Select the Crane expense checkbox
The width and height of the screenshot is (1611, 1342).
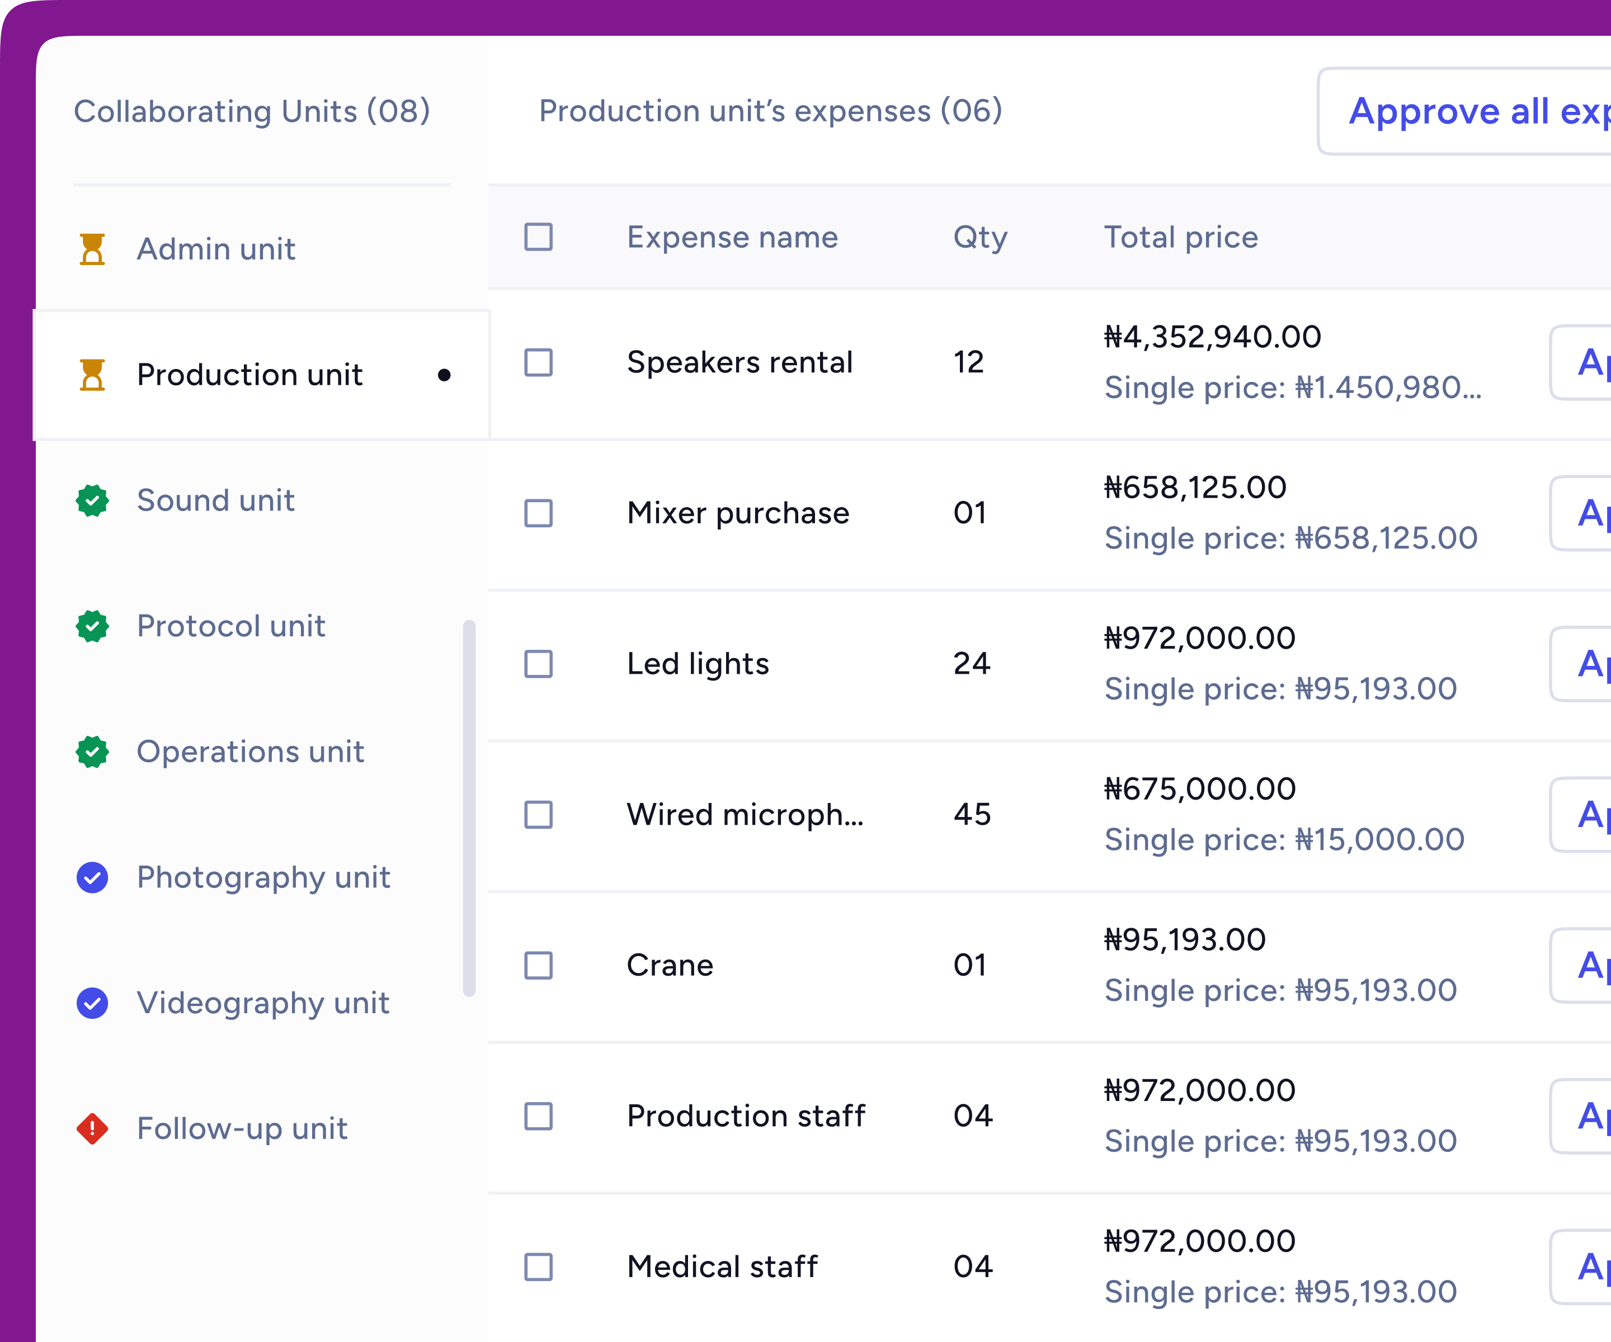[539, 966]
